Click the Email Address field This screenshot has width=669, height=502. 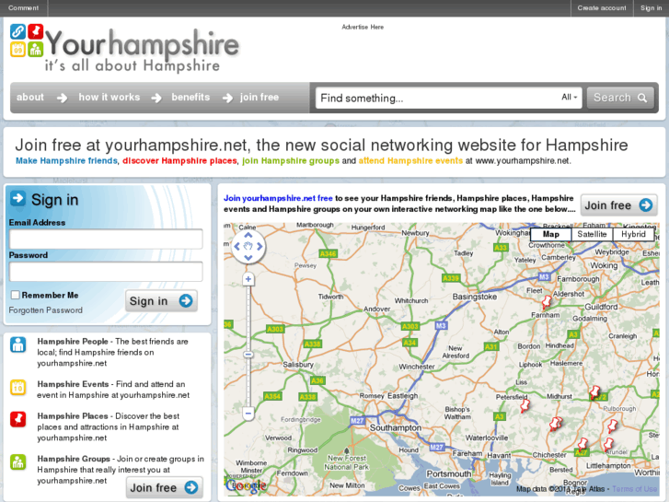click(106, 239)
